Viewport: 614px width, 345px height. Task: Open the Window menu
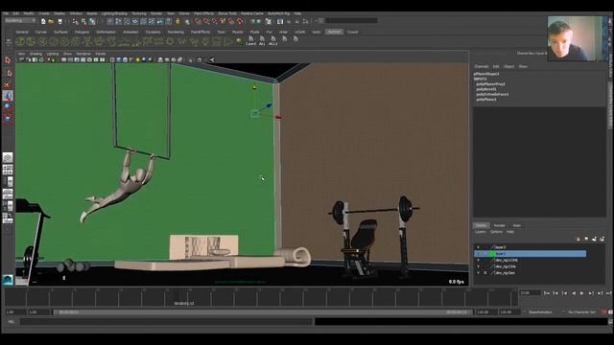pos(76,13)
